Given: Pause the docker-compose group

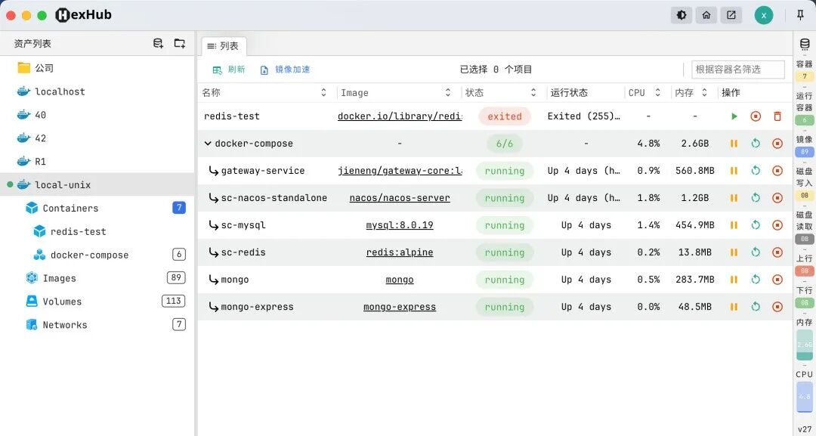Looking at the screenshot, I should (734, 143).
